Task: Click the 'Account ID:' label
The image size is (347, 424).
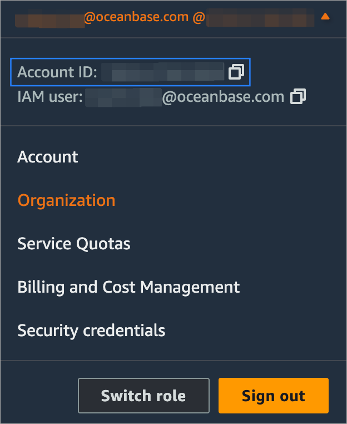Action: pyautogui.click(x=57, y=72)
